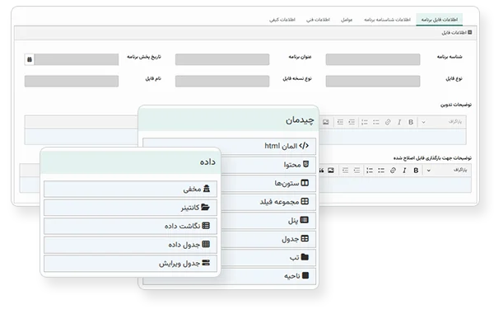The width and height of the screenshot is (494, 328).
Task: Insert link in the upload notes editor
Action: [x=393, y=171]
